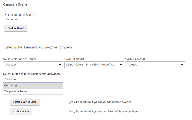The image size is (192, 120).
Task: Click the Capture Scene button
Action: click(16, 28)
